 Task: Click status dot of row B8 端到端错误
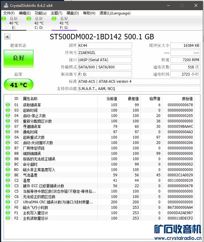tap(8, 154)
